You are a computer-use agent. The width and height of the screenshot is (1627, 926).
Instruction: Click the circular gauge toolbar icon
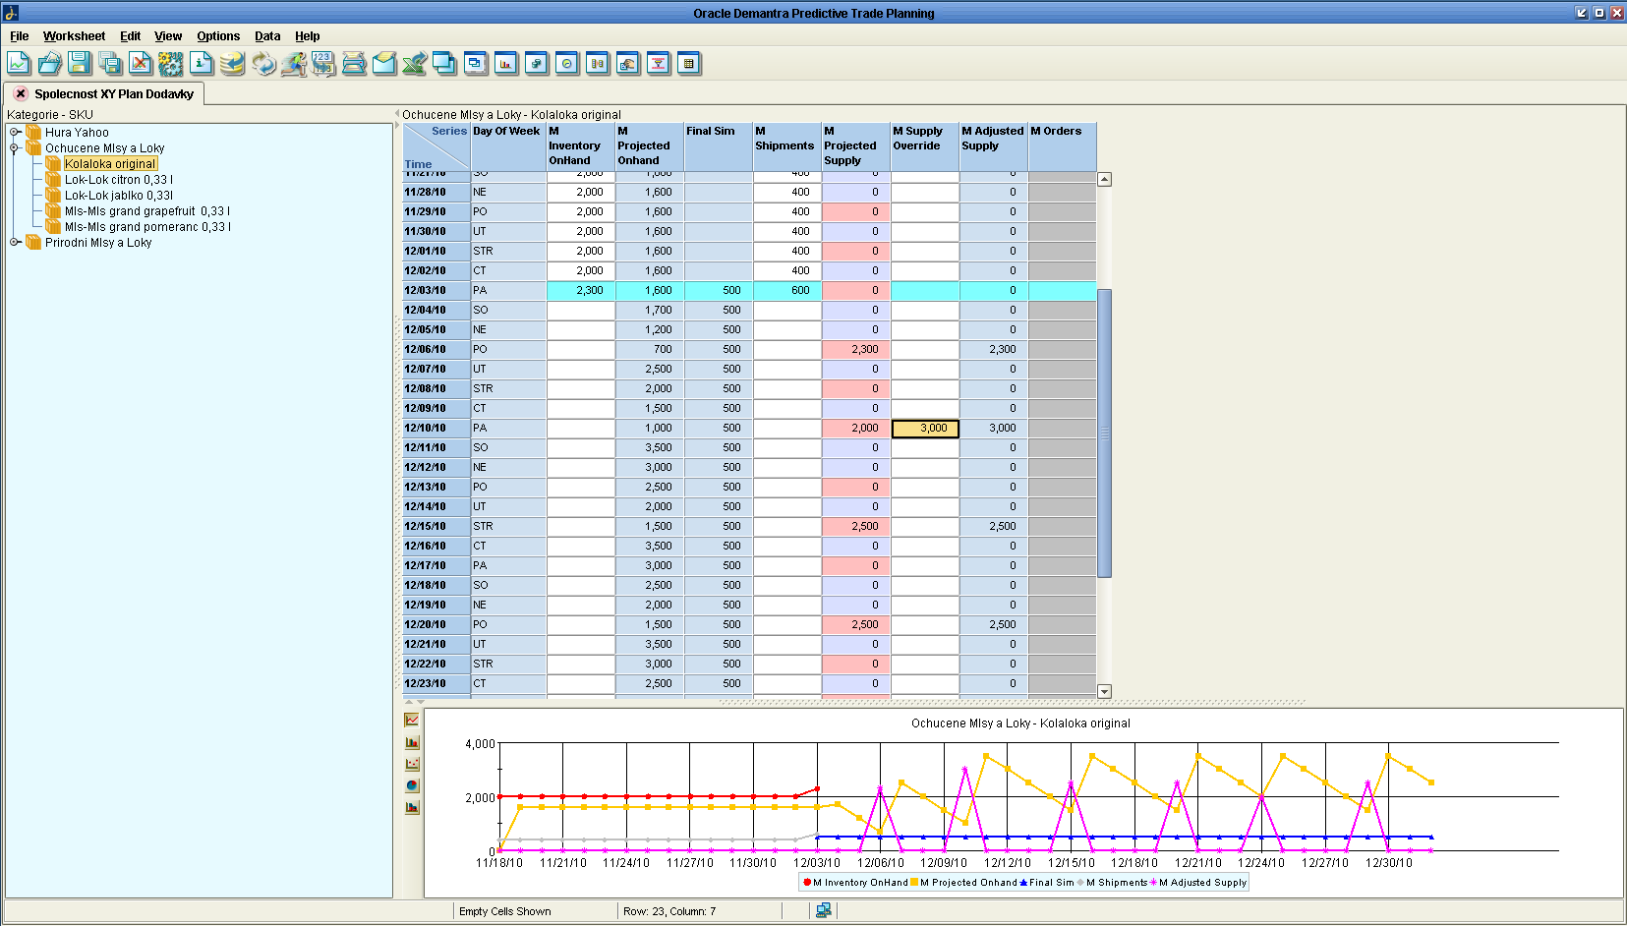click(x=567, y=64)
